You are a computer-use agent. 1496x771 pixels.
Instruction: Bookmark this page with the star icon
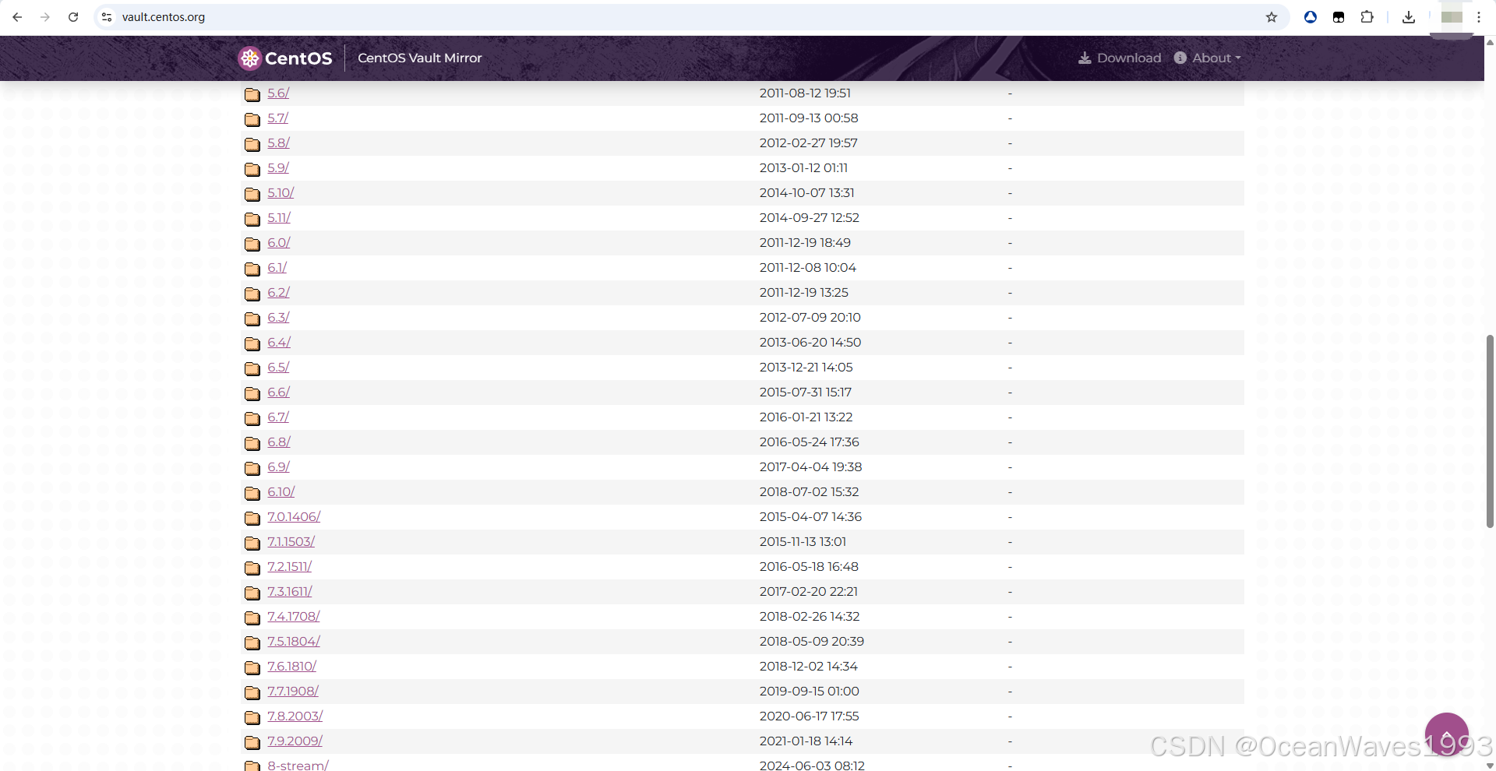(x=1272, y=17)
